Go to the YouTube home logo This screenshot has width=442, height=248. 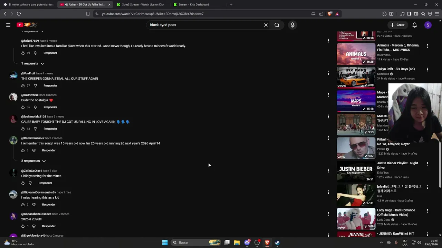pos(27,25)
